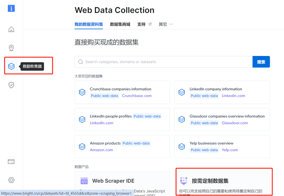
Task: Open the 按需定制数据集 product title
Action: (210, 181)
